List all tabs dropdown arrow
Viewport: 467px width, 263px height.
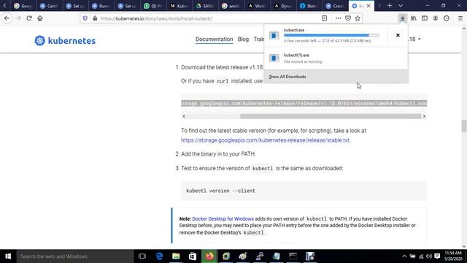point(401,6)
